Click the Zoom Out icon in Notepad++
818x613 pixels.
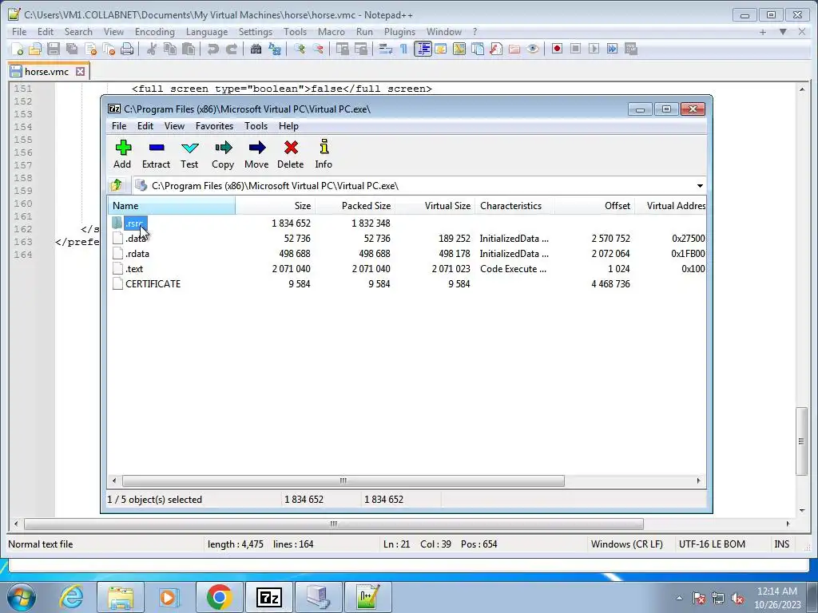point(318,49)
